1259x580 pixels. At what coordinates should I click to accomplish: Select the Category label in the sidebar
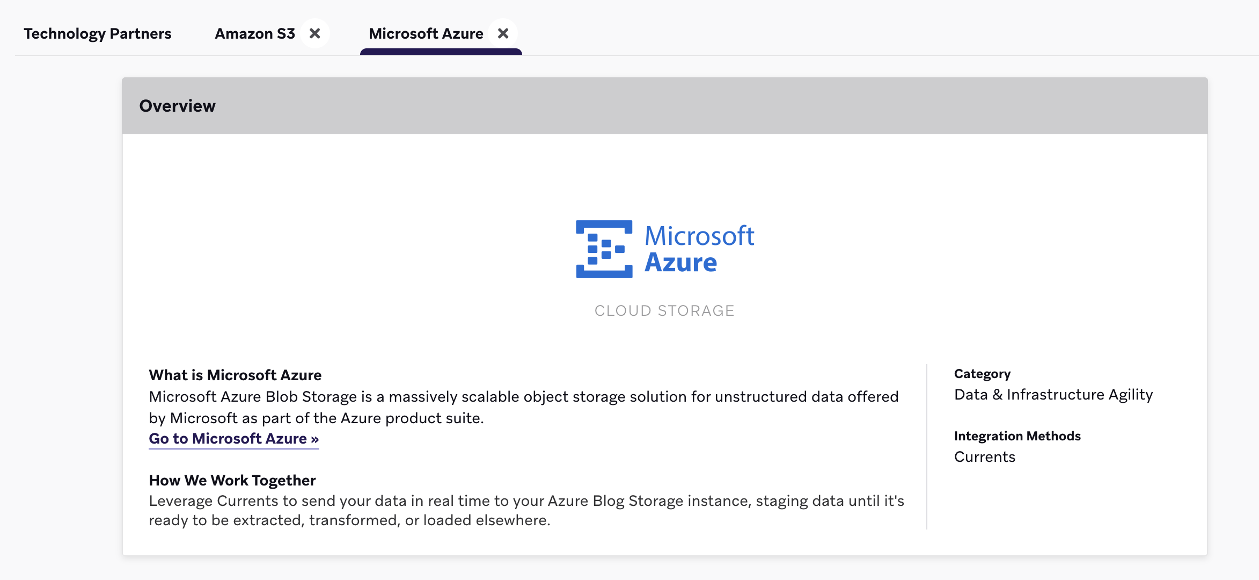tap(982, 373)
